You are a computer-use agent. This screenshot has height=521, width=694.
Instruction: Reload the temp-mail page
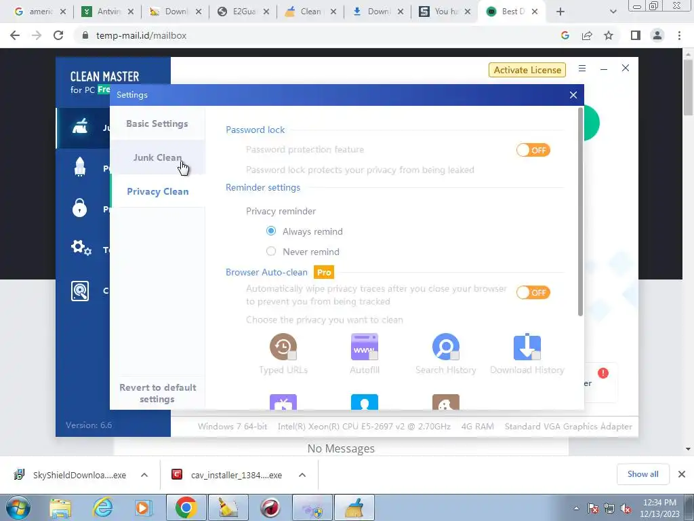pyautogui.click(x=58, y=35)
